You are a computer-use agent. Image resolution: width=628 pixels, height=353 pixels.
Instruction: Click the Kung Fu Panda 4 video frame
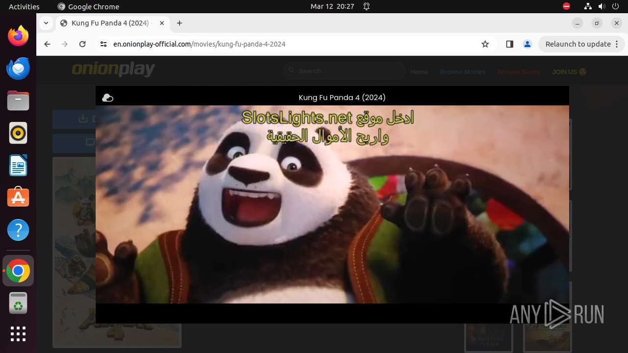332,204
